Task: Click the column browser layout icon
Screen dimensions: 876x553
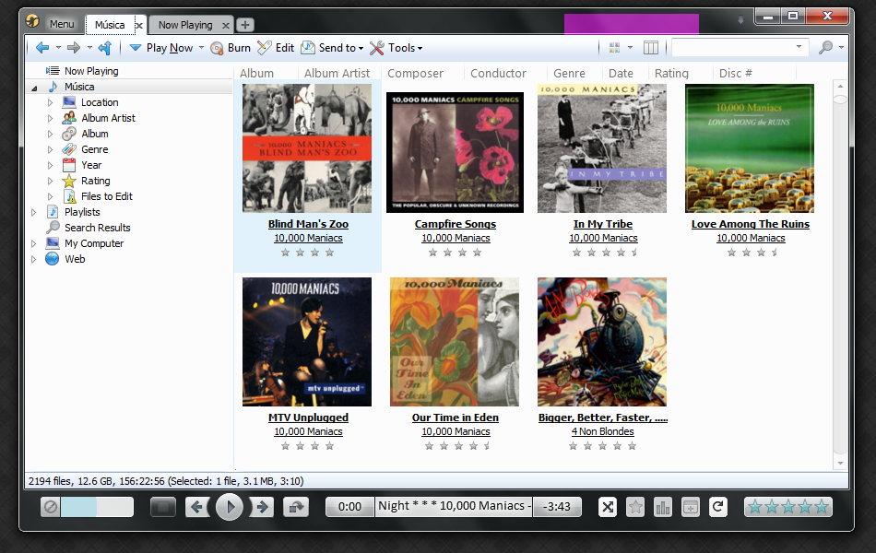Action: (x=651, y=48)
